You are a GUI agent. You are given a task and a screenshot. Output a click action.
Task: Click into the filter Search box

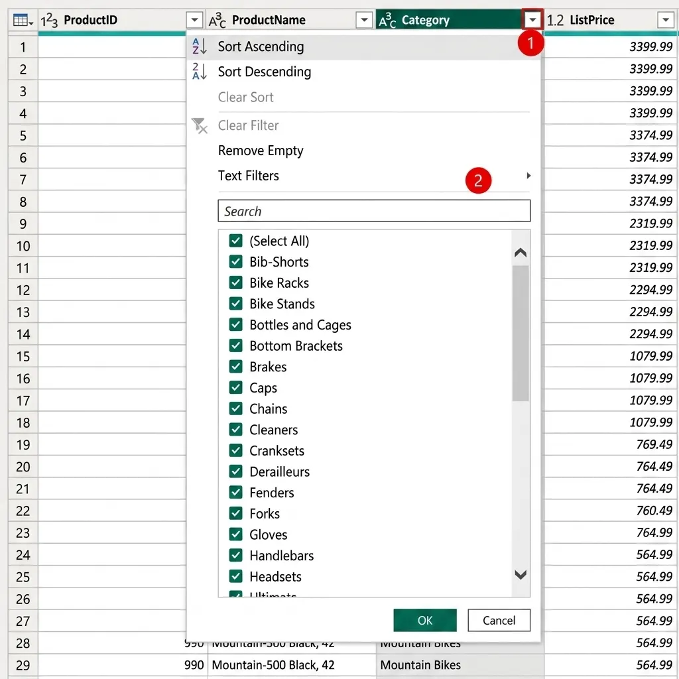[x=374, y=211]
